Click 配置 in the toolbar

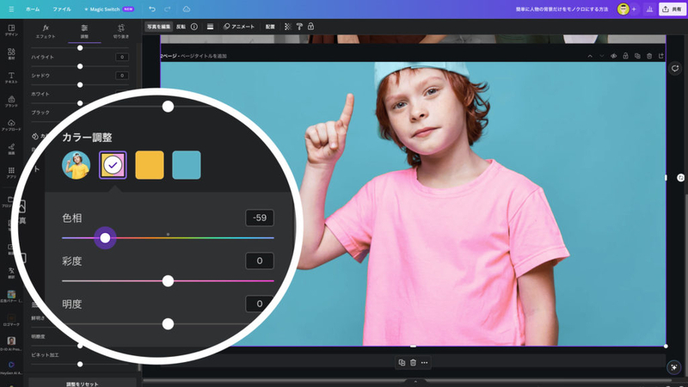point(270,27)
